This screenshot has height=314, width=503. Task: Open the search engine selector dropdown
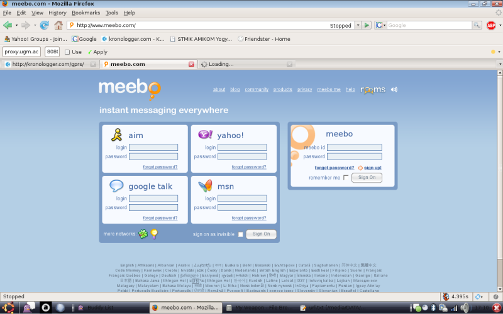(x=380, y=25)
